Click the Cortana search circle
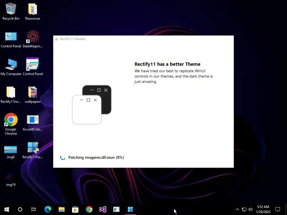Viewport: 287px width, 215px height. (x=20, y=209)
